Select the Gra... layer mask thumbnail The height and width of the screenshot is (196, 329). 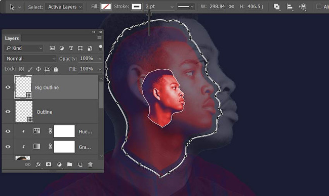[64, 146]
